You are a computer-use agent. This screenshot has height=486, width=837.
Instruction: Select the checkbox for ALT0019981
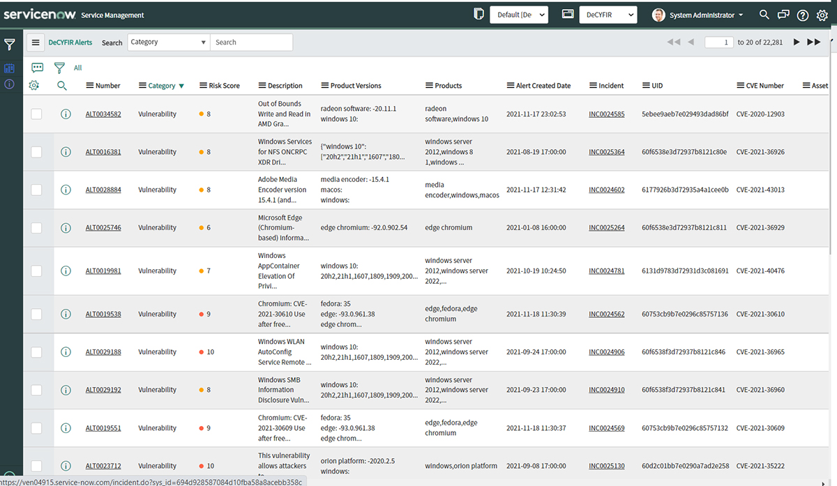(x=36, y=271)
